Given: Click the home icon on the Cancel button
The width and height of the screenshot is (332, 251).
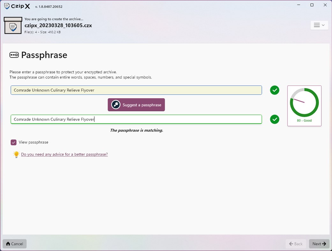Looking at the screenshot, I should click(8, 244).
